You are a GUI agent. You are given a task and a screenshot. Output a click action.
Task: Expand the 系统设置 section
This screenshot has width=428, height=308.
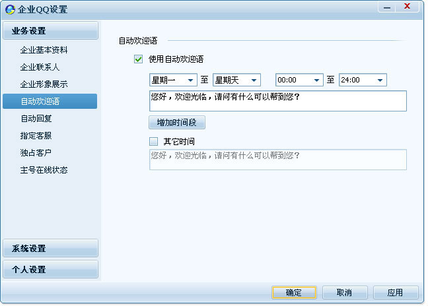(50, 248)
